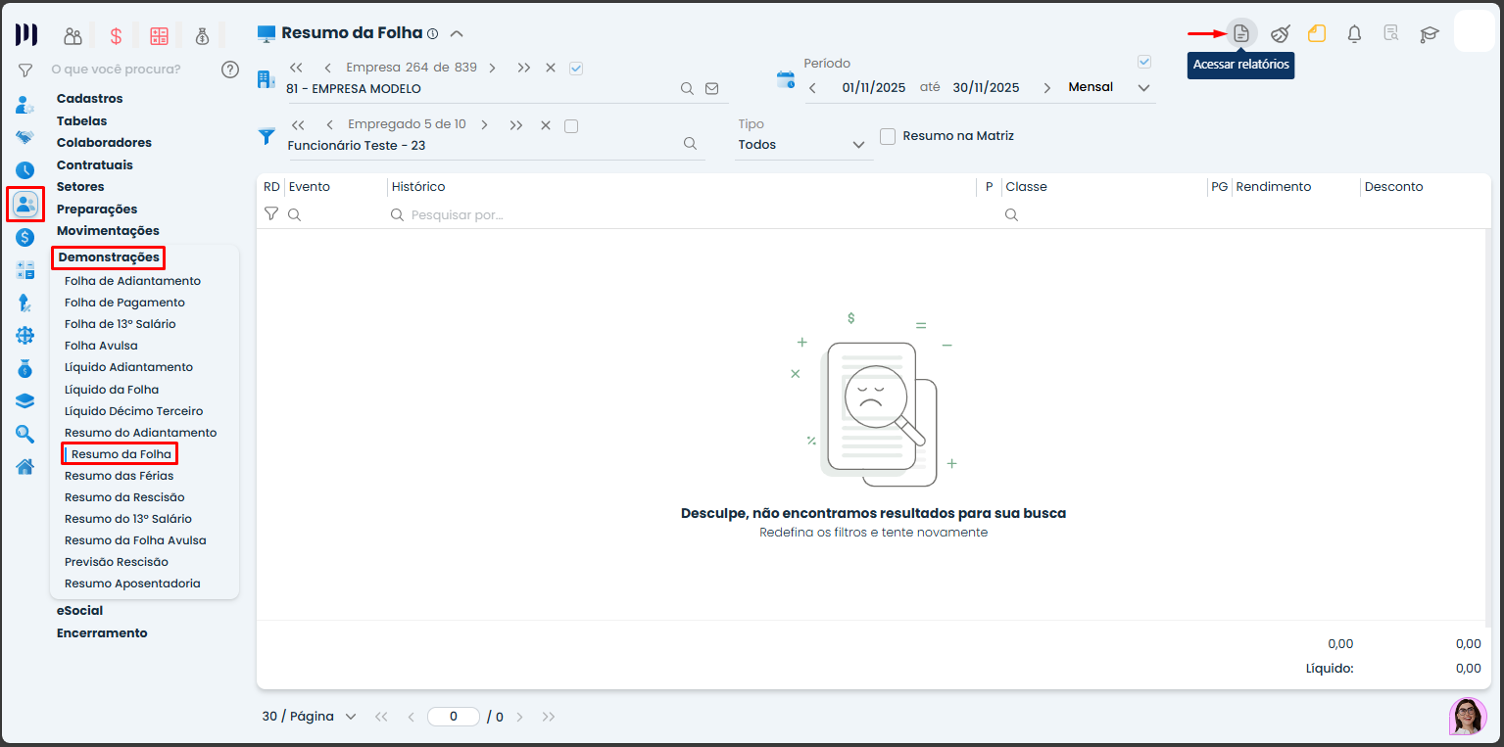Open Folha de Pagamento menu item
Image resolution: width=1504 pixels, height=747 pixels.
pos(124,303)
